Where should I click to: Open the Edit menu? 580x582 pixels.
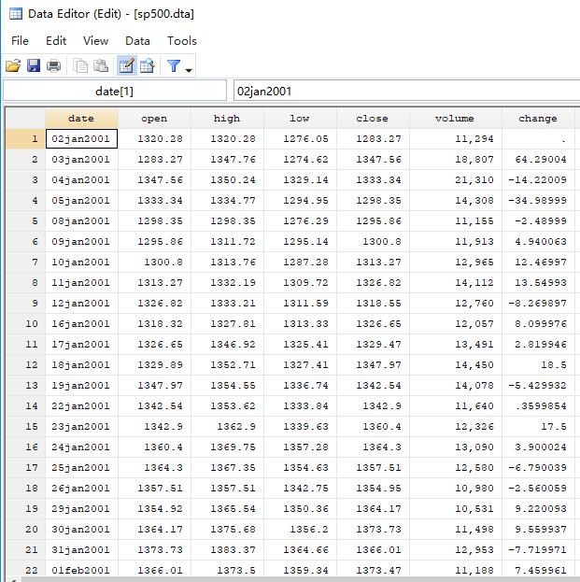pyautogui.click(x=56, y=40)
